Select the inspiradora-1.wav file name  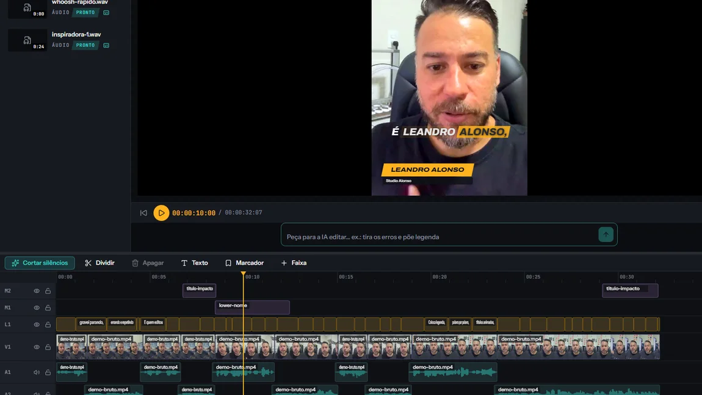coord(76,34)
